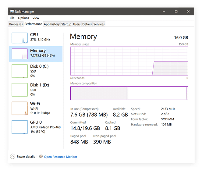Switch to the Details tab
The image size is (202, 170).
point(87,24)
